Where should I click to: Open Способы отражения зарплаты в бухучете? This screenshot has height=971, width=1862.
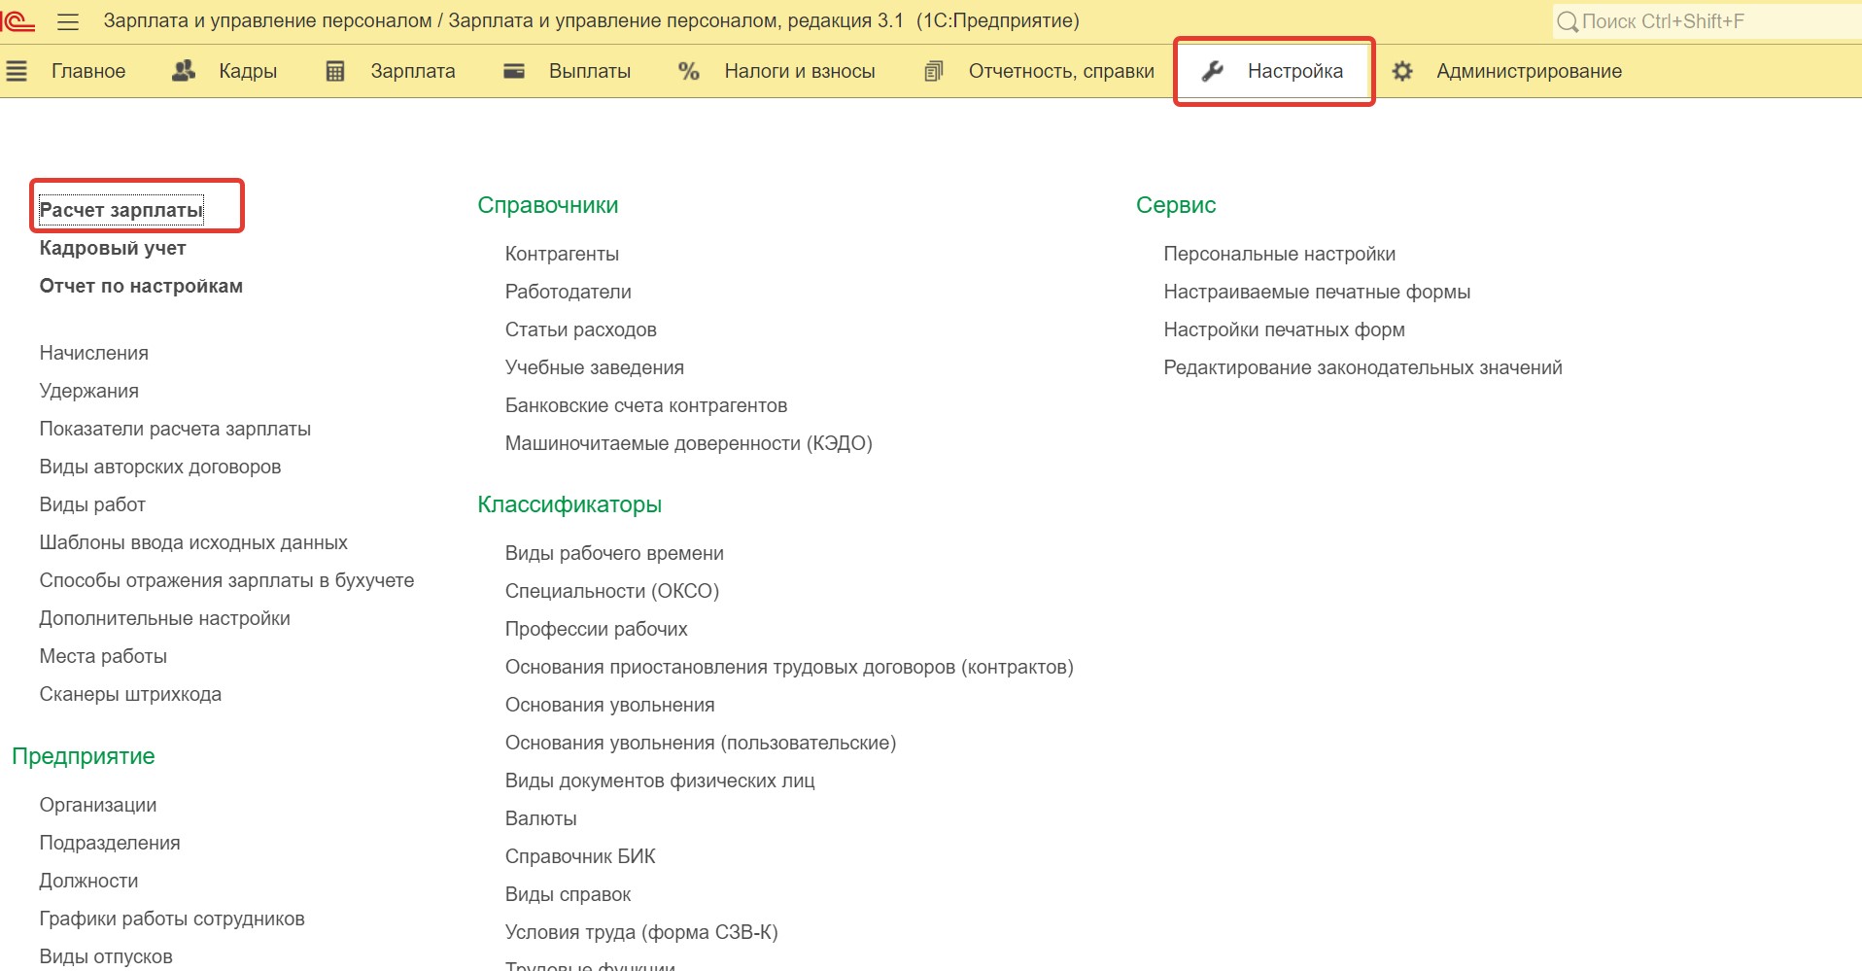(x=226, y=580)
